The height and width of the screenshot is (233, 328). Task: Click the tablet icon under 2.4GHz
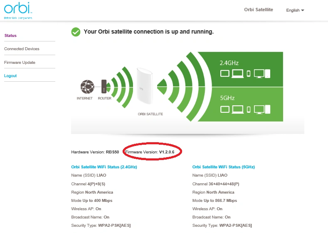point(225,73)
